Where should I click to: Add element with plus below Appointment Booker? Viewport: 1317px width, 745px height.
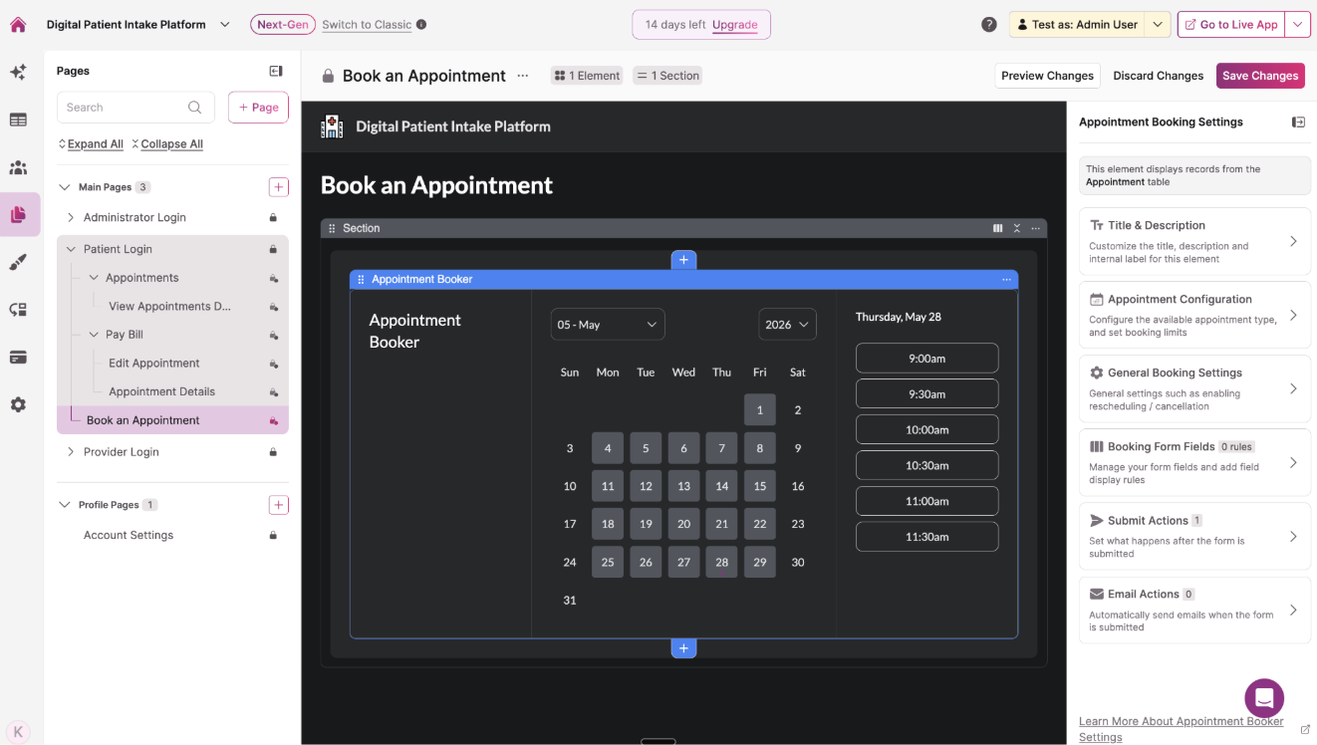pyautogui.click(x=683, y=648)
